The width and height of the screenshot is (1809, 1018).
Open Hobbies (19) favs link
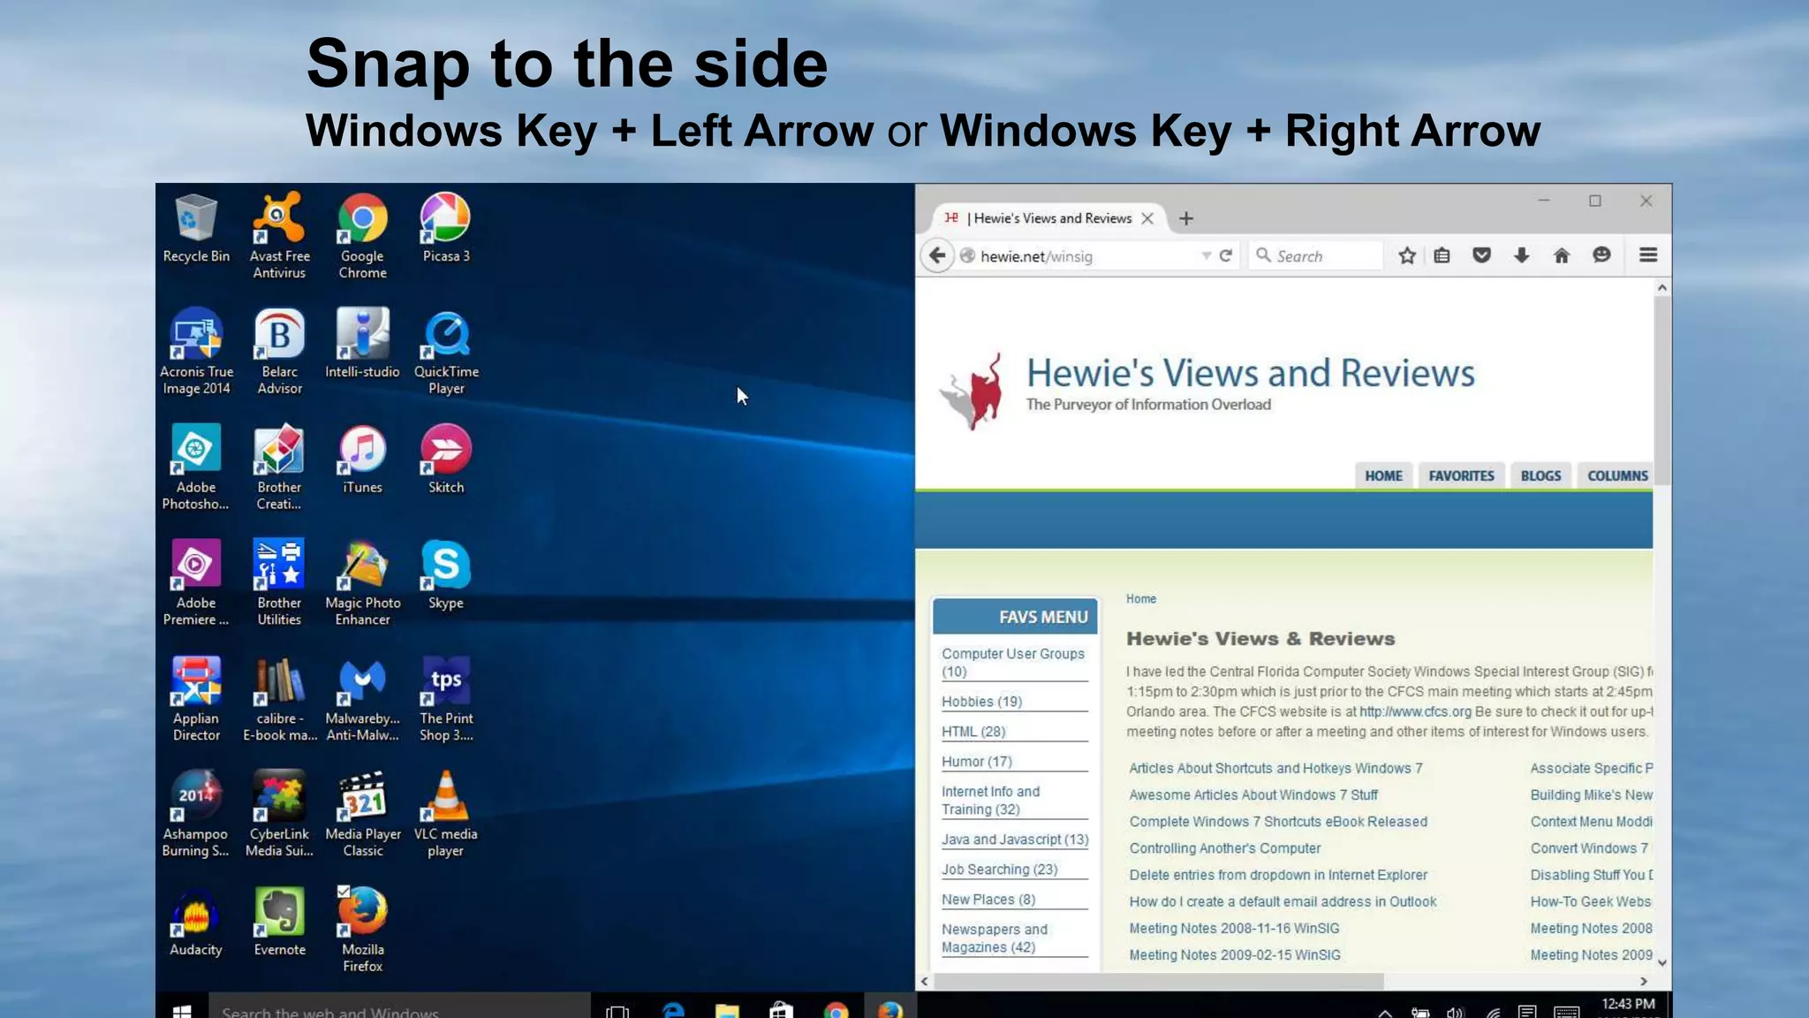pyautogui.click(x=981, y=702)
